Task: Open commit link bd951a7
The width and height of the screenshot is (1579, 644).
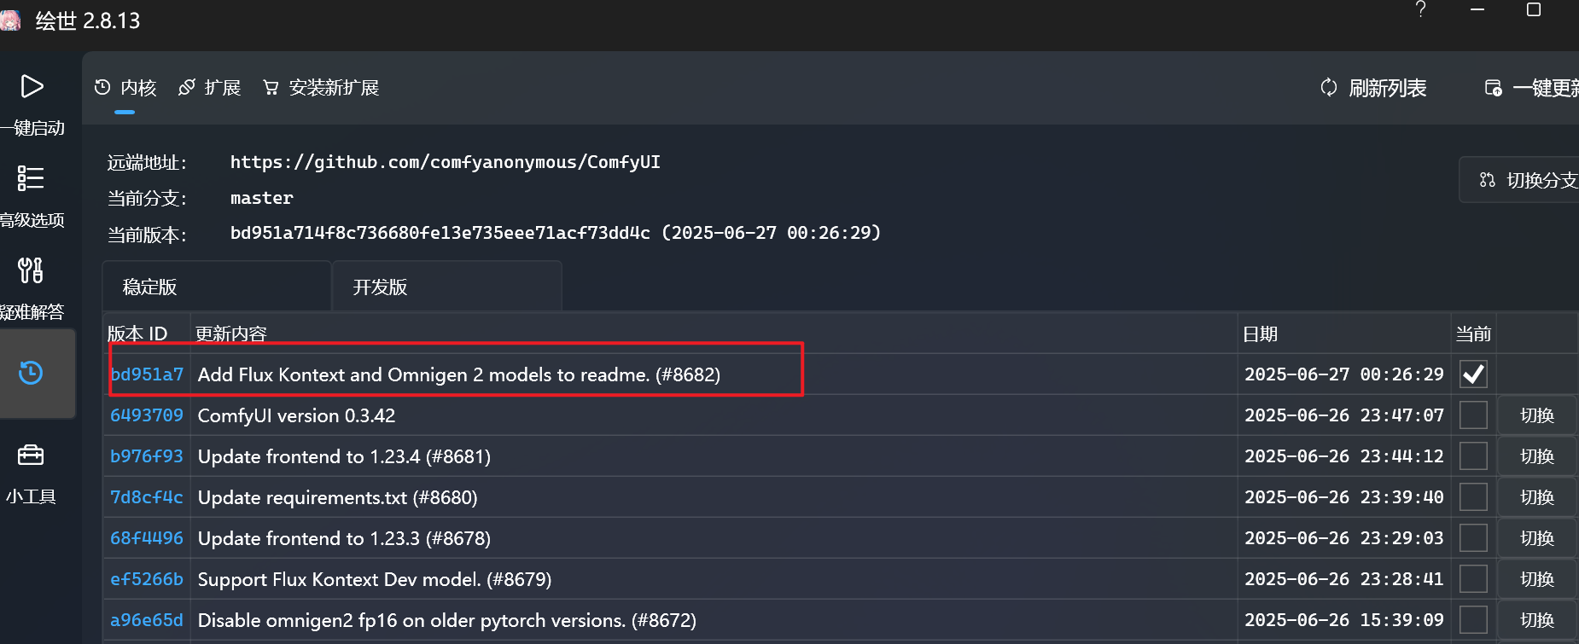Action: [147, 374]
